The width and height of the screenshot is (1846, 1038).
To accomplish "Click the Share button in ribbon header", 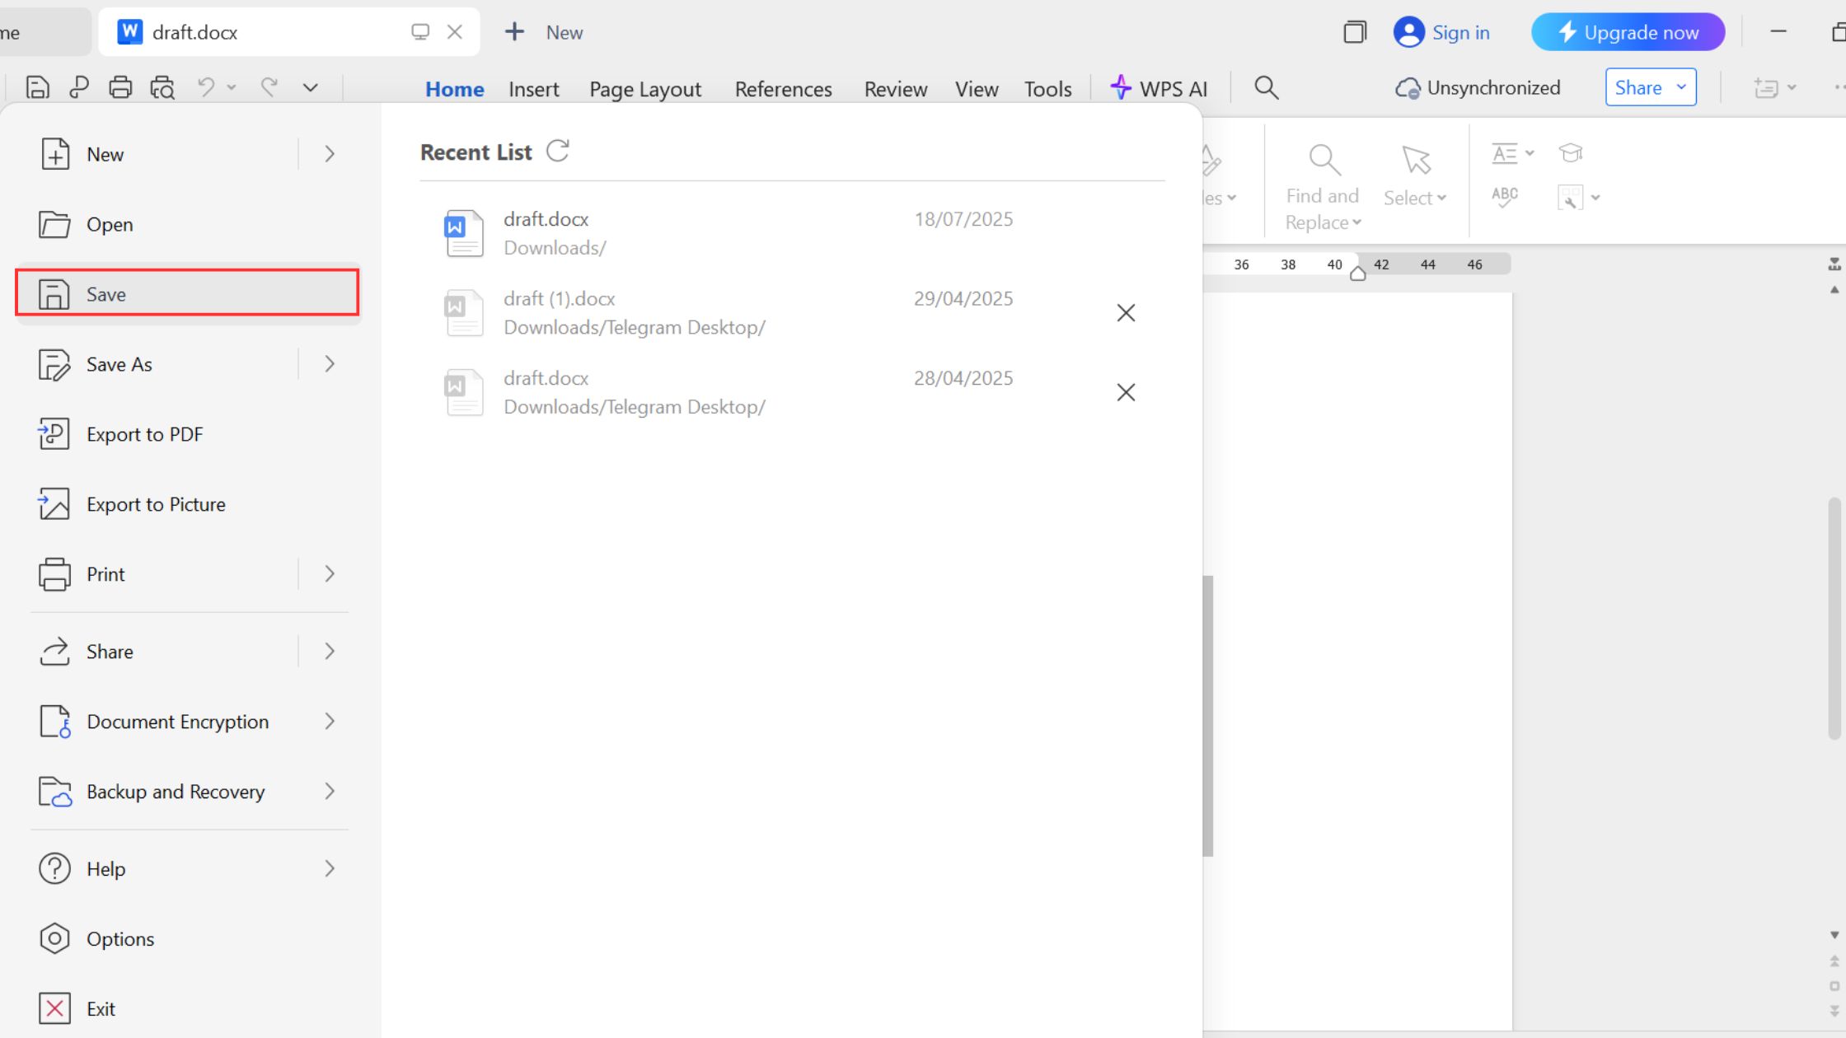I will [1651, 87].
